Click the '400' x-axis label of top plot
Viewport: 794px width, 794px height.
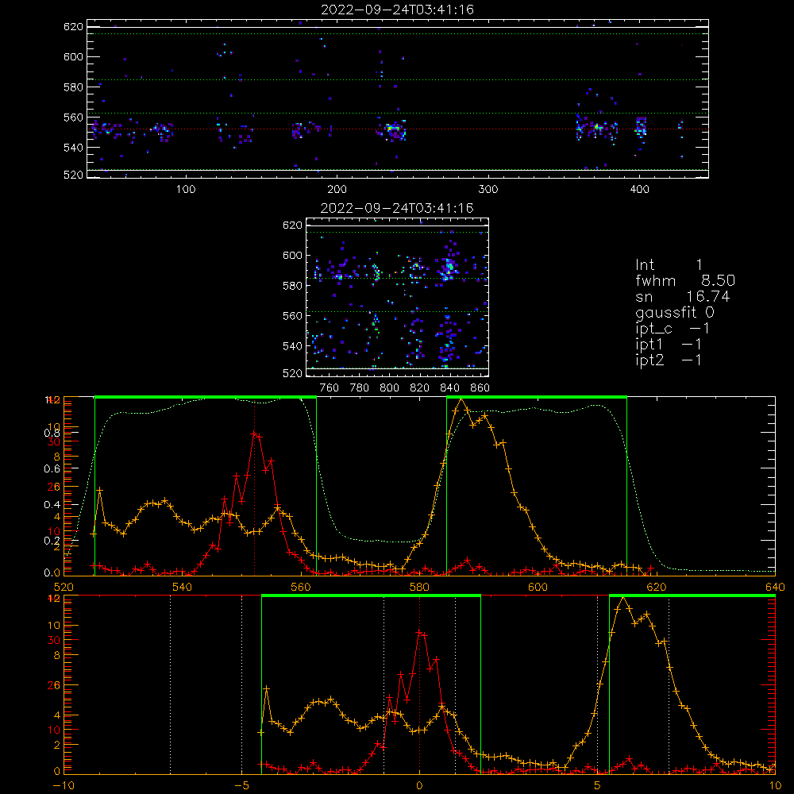pyautogui.click(x=639, y=190)
